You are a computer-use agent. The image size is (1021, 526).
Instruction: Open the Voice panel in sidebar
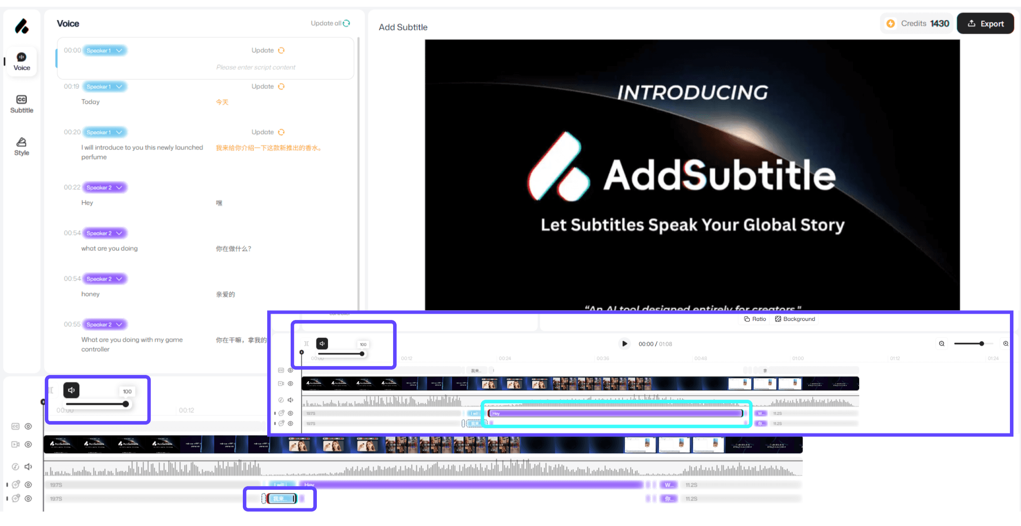22,62
